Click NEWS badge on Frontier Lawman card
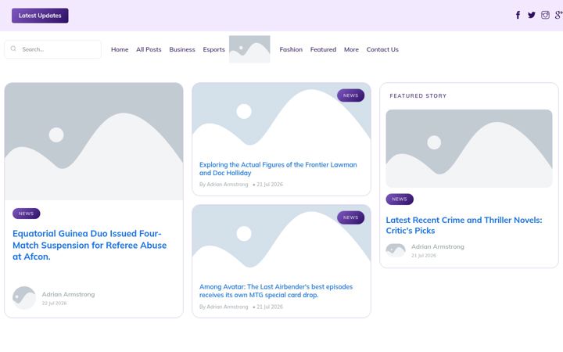 click(x=350, y=95)
